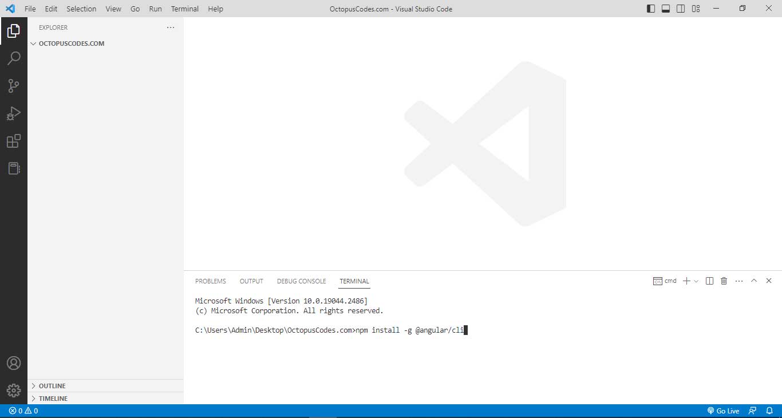Viewport: 782px width, 418px height.
Task: Collapse the OCTOPUSCODES.COM folder header
Action: click(71, 44)
